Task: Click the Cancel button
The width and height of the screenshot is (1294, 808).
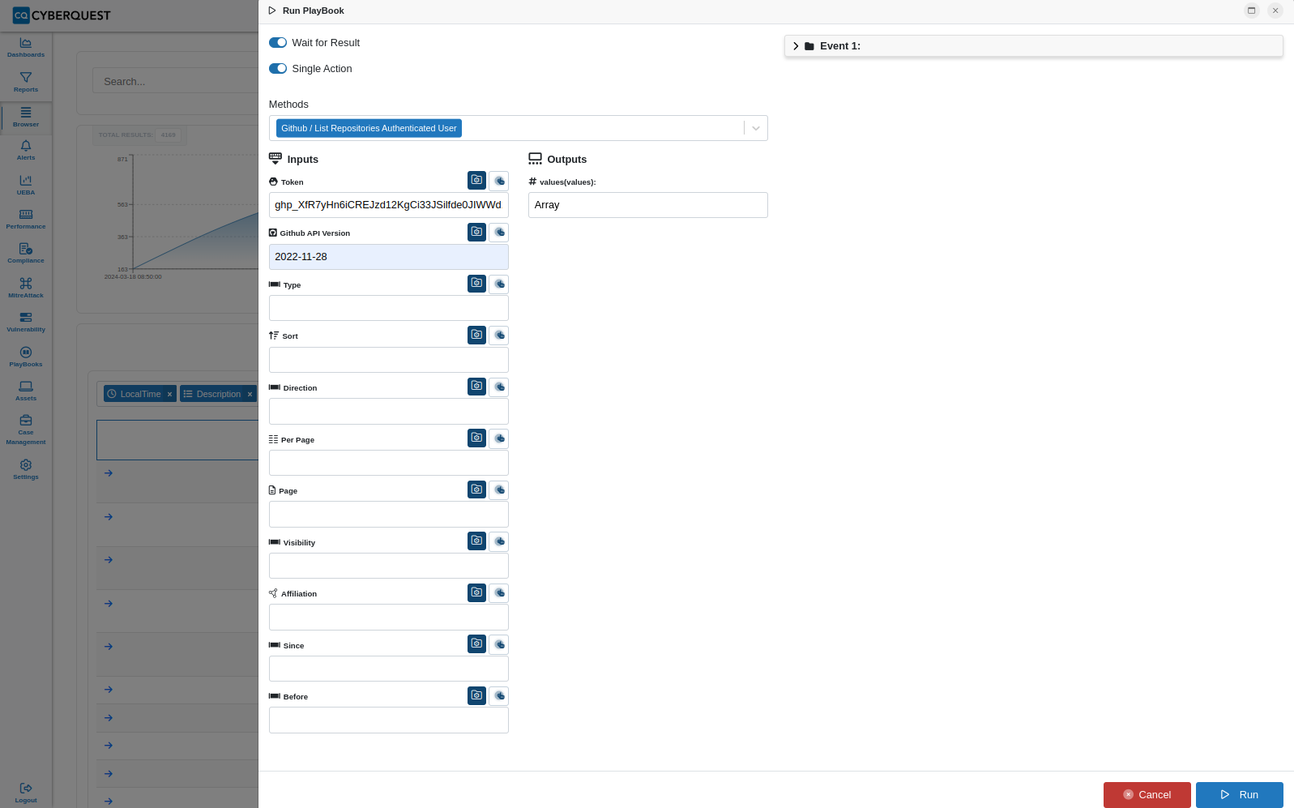Action: pos(1147,795)
